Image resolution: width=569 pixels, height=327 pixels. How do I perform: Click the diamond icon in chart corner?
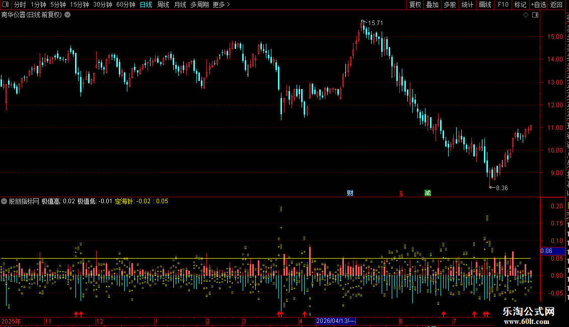click(526, 15)
